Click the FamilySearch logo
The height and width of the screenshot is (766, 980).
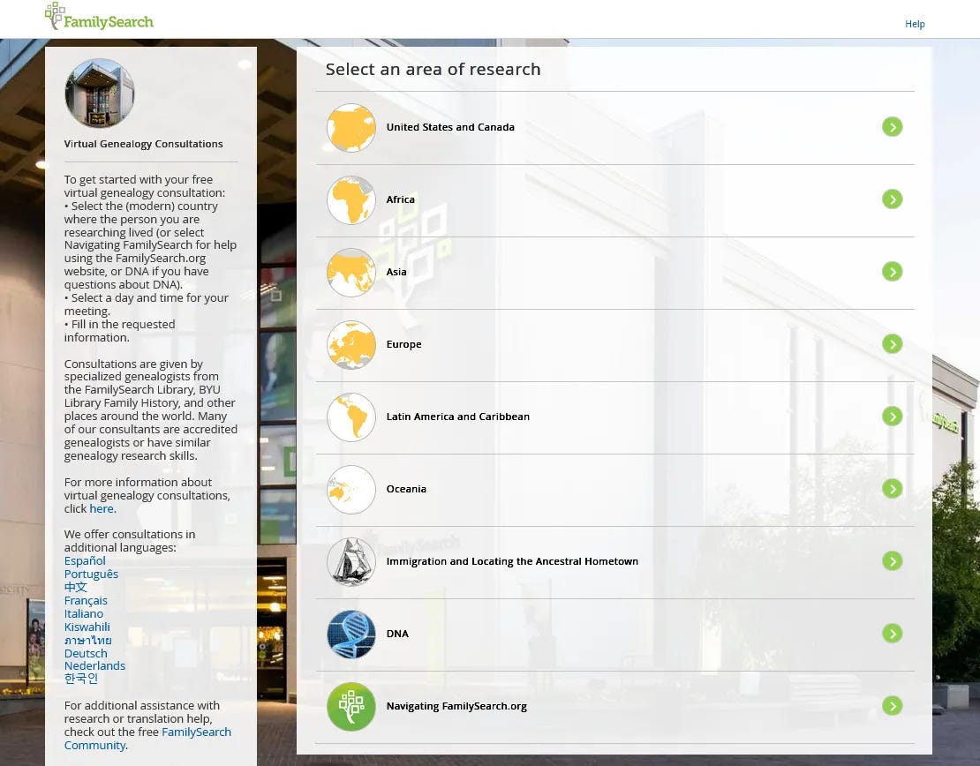99,17
